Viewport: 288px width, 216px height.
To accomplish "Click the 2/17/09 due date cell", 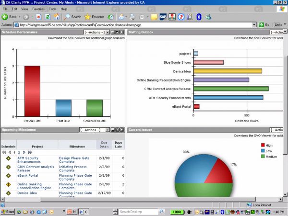I will [104, 193].
